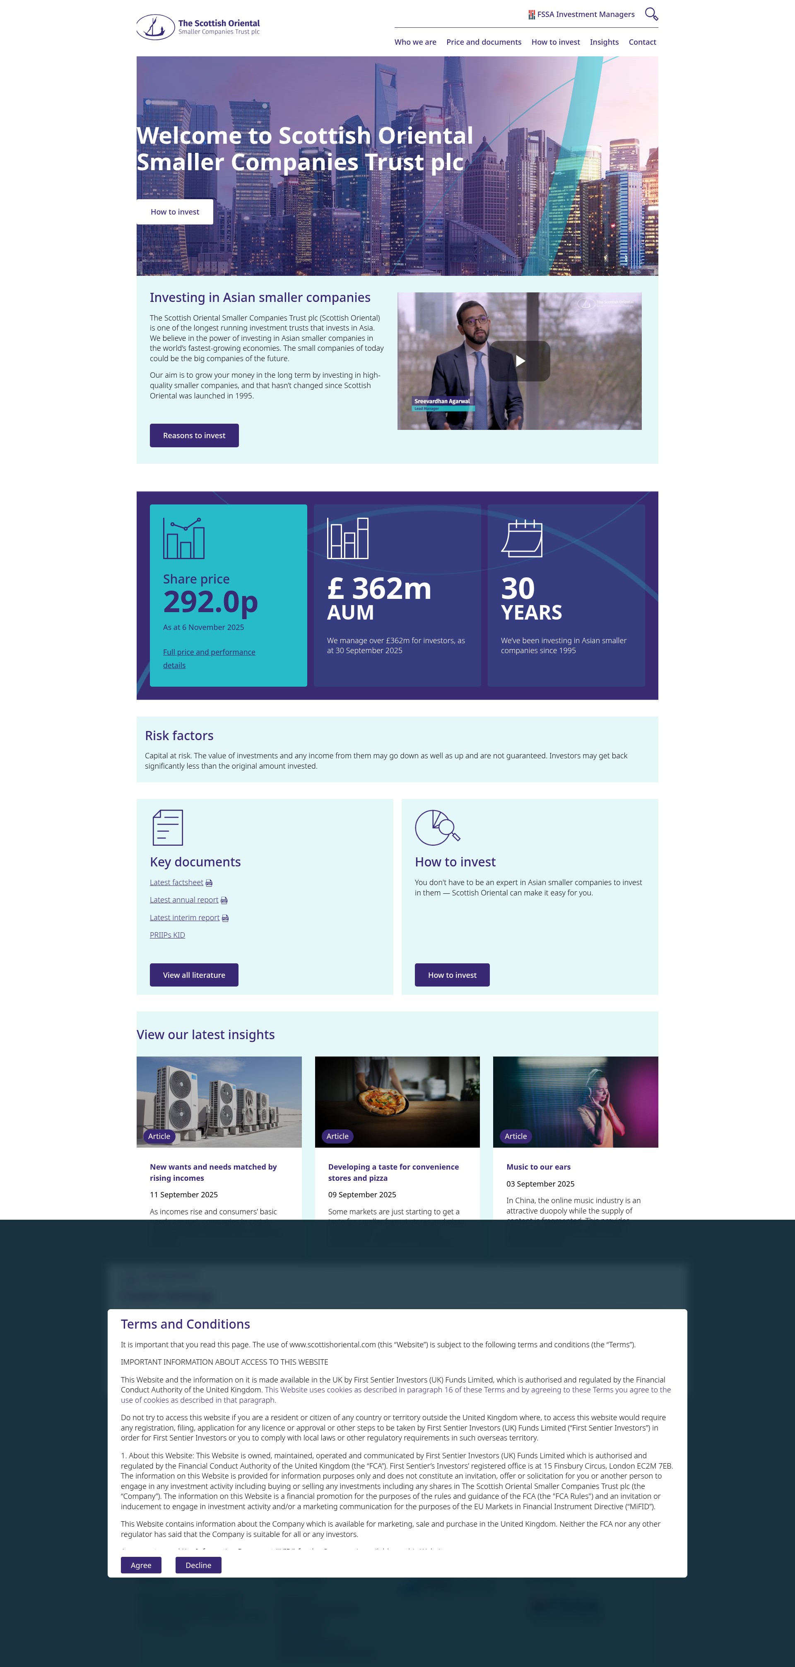Click hero banner How to invest button
Viewport: 795px width, 1667px height.
point(175,212)
